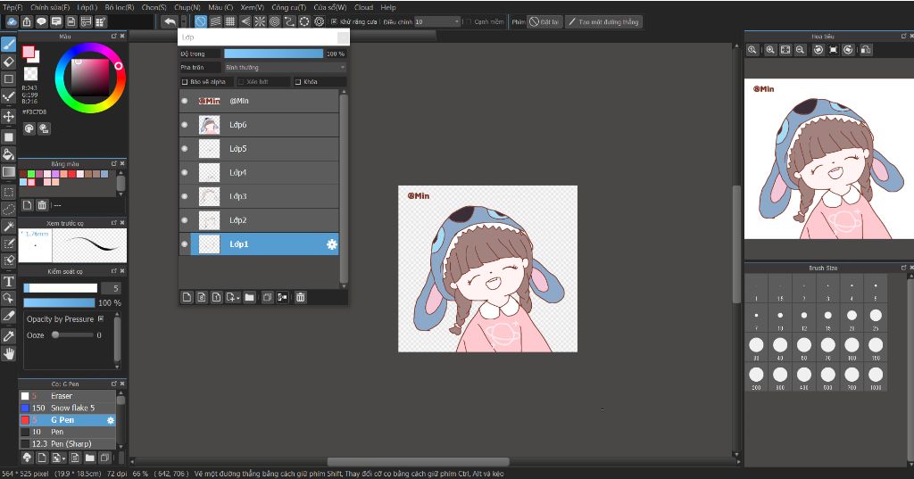
Task: Enable the Khóa lock checkbox
Action: pyautogui.click(x=298, y=82)
